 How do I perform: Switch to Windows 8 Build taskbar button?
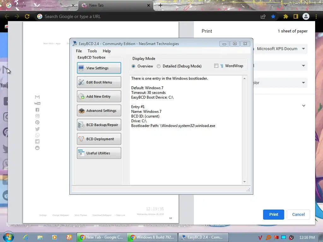pos(152,237)
